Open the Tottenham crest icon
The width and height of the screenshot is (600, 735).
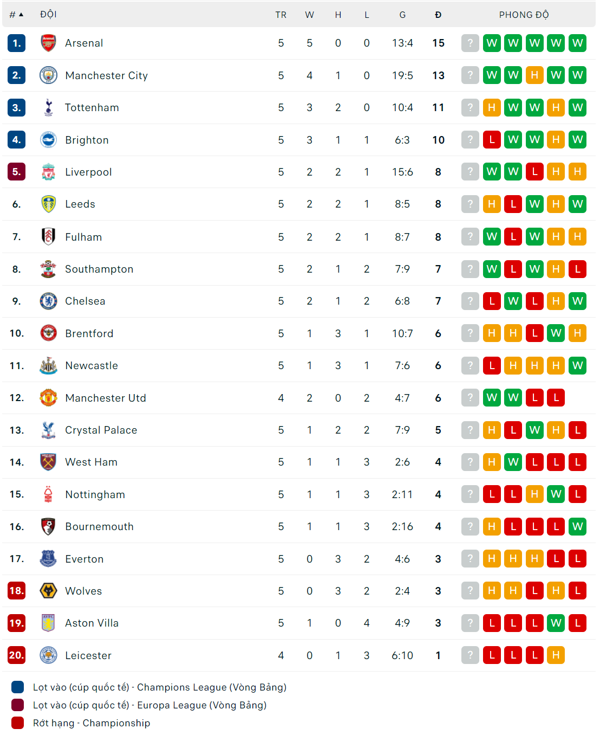click(48, 107)
